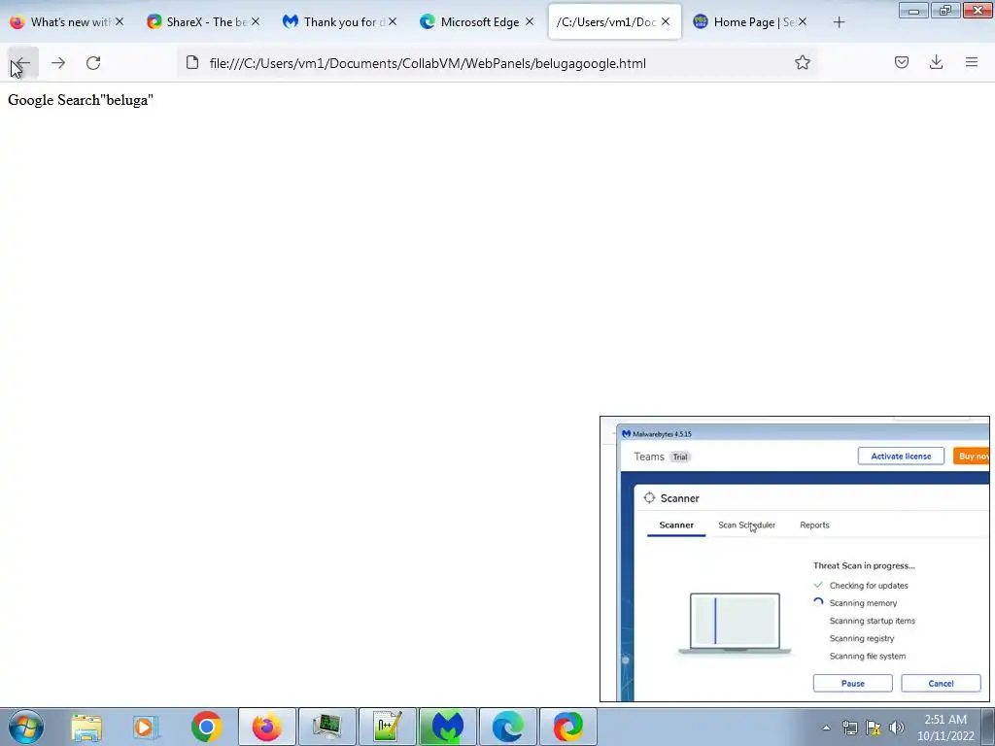
Task: Click the Scanner crosshair icon
Action: coord(649,498)
